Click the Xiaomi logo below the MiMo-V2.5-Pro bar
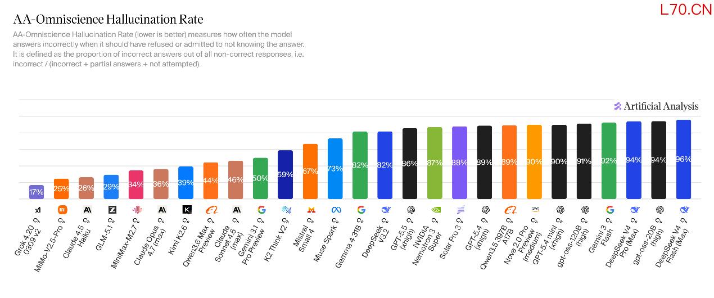The image size is (714, 298). click(x=62, y=210)
